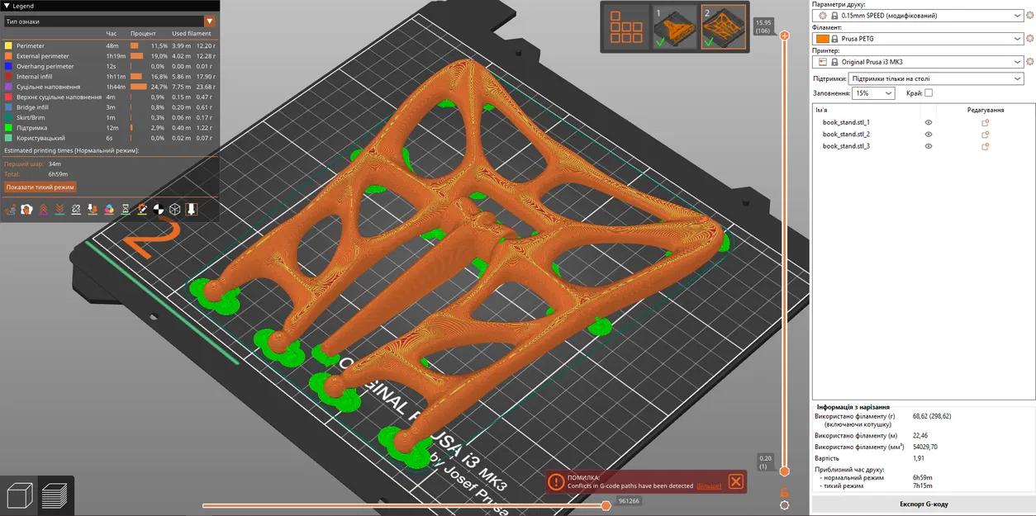This screenshot has height=516, width=1036.
Task: Click Редагування column header
Action: [986, 110]
